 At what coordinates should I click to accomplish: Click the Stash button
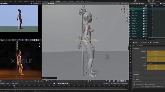point(142,3)
